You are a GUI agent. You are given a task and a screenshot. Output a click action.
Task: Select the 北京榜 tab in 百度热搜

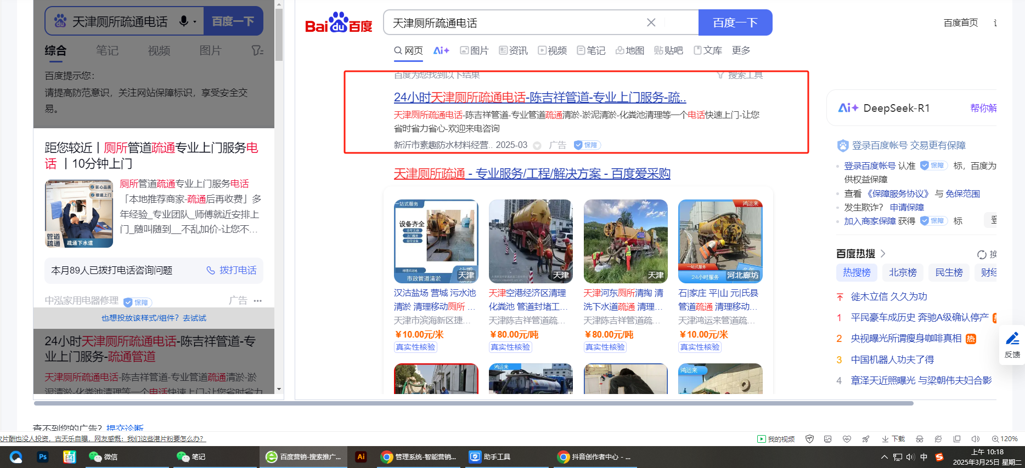click(903, 272)
